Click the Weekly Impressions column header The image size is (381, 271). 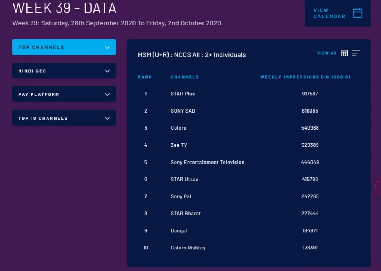click(x=305, y=77)
